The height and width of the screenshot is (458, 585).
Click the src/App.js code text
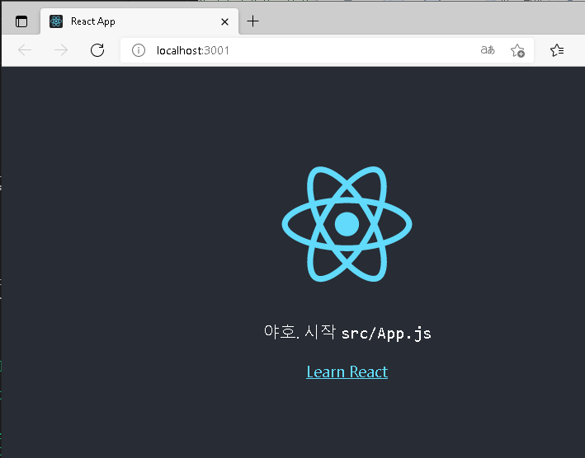tap(386, 334)
